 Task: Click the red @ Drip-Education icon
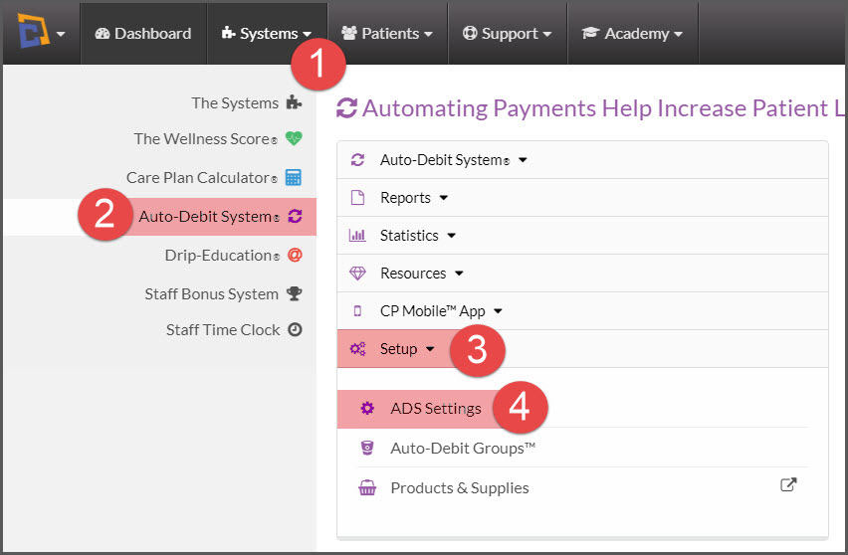coord(295,255)
